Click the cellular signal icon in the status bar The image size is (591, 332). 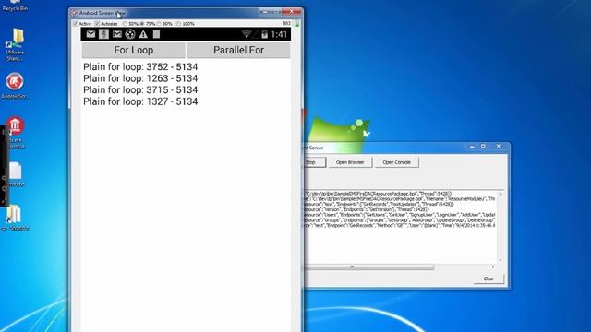tap(256, 34)
